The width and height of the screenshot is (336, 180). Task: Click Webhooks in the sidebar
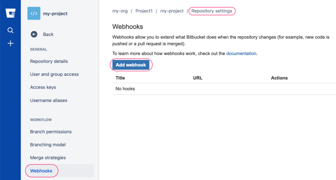click(41, 171)
